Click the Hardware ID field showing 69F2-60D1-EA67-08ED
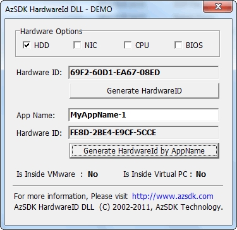The image size is (237, 230). (143, 73)
